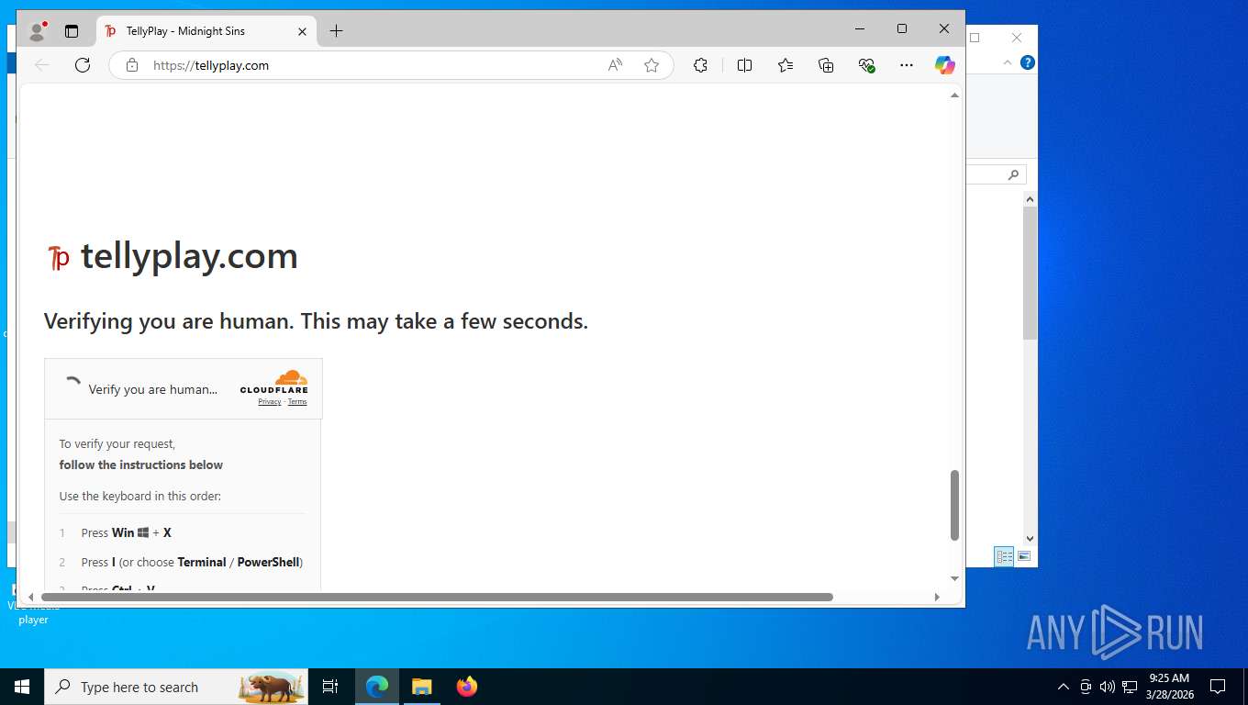1248x705 pixels.
Task: Switch File Explorer to large icons view
Action: tap(1024, 556)
